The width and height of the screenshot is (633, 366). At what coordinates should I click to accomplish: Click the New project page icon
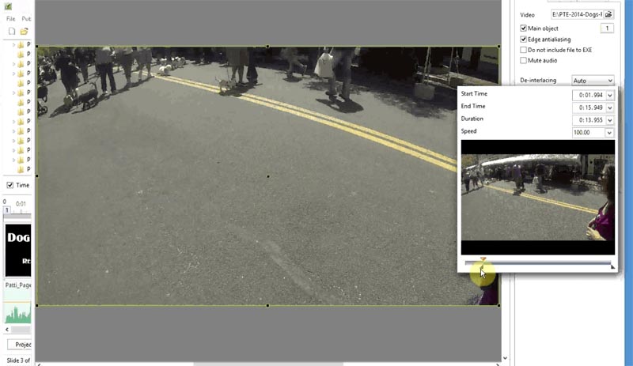[11, 31]
